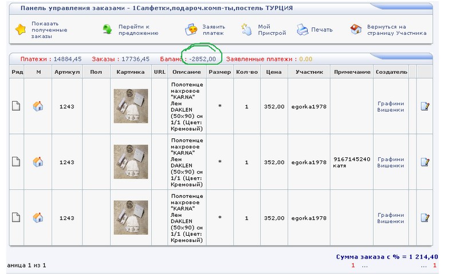Click the 'Печать' toolbar label
The width and height of the screenshot is (452, 274).
321,30
